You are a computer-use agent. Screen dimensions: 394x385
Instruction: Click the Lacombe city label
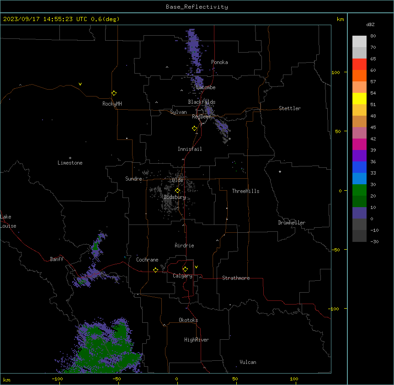(206, 87)
